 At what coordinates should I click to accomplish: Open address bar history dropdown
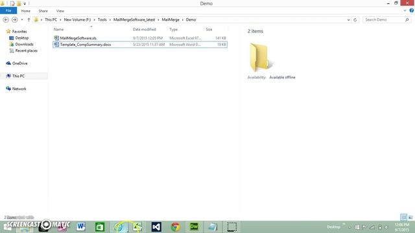pos(348,20)
